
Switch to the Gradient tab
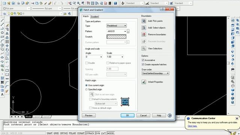pyautogui.click(x=94, y=16)
